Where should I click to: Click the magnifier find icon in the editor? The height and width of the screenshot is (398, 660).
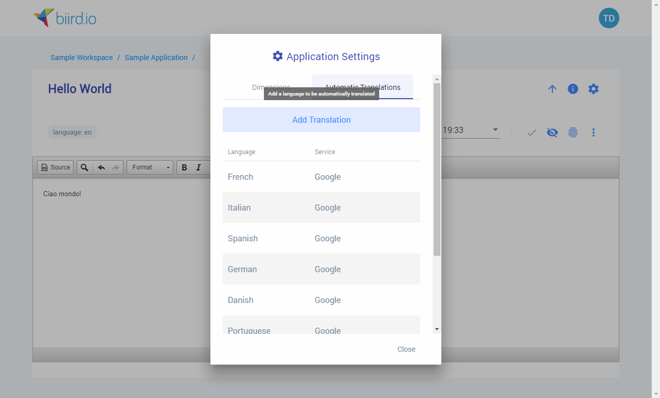coord(84,167)
